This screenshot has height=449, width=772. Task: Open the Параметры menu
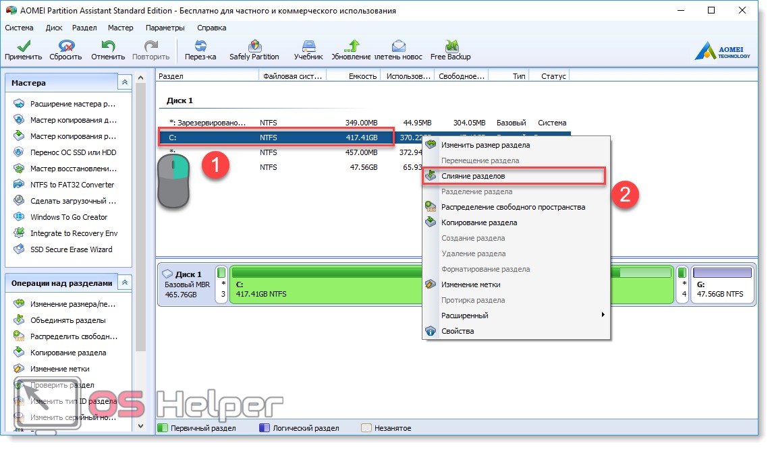165,28
